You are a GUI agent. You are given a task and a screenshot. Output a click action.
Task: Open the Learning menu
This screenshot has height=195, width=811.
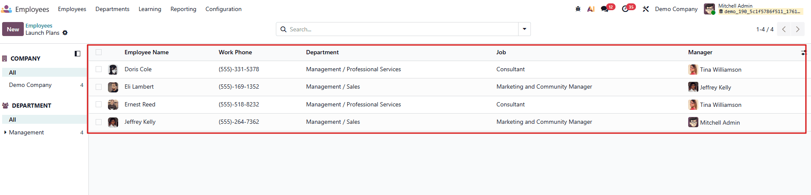pos(150,9)
